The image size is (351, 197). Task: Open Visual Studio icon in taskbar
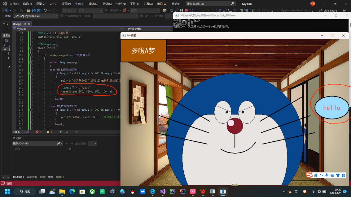[163, 192]
